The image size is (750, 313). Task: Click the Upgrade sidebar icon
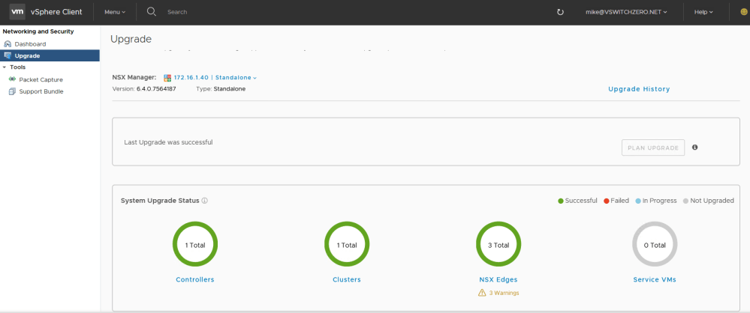click(8, 56)
